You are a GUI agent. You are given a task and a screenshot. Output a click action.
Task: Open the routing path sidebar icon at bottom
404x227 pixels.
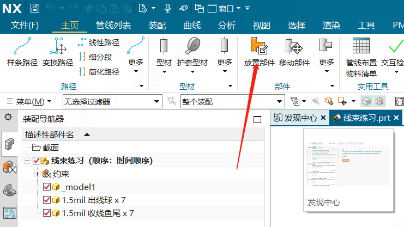[x=10, y=213]
